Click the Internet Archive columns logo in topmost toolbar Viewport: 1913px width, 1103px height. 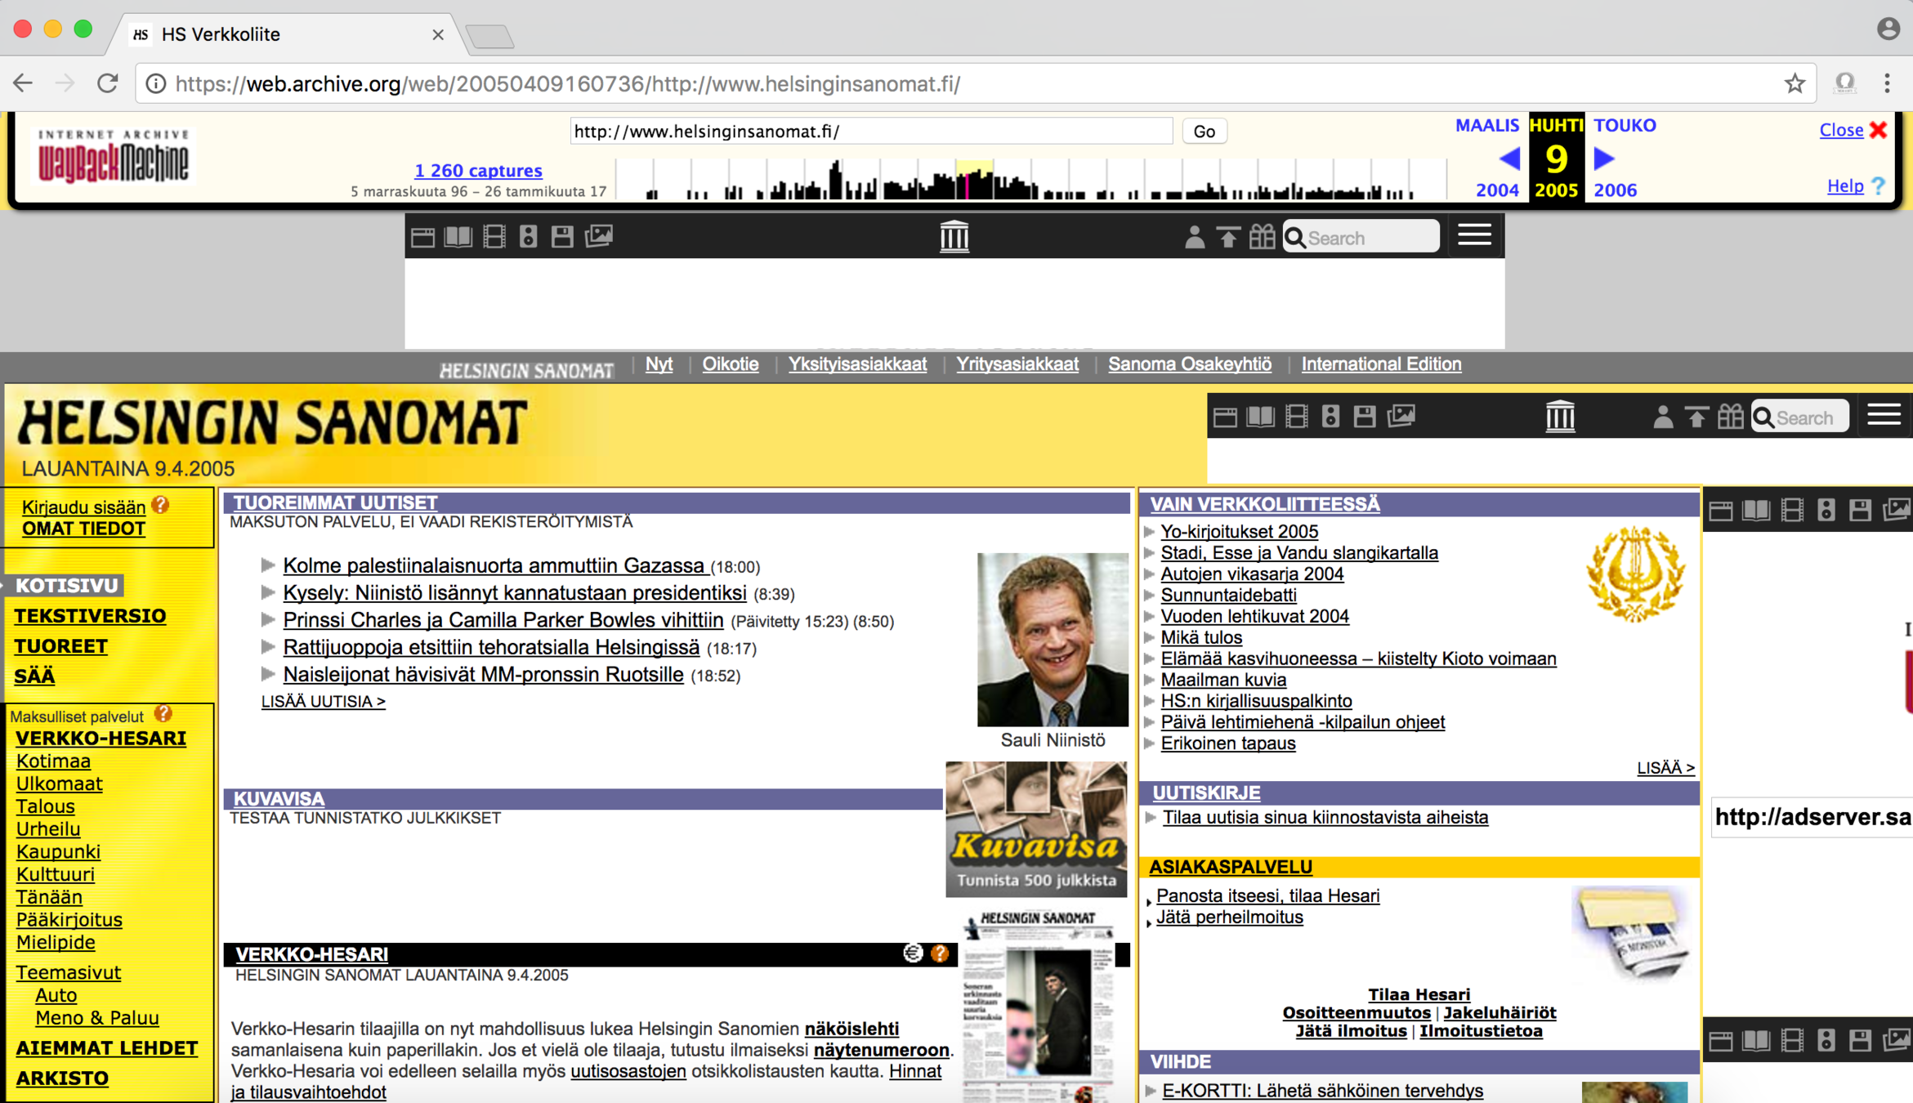pos(954,237)
